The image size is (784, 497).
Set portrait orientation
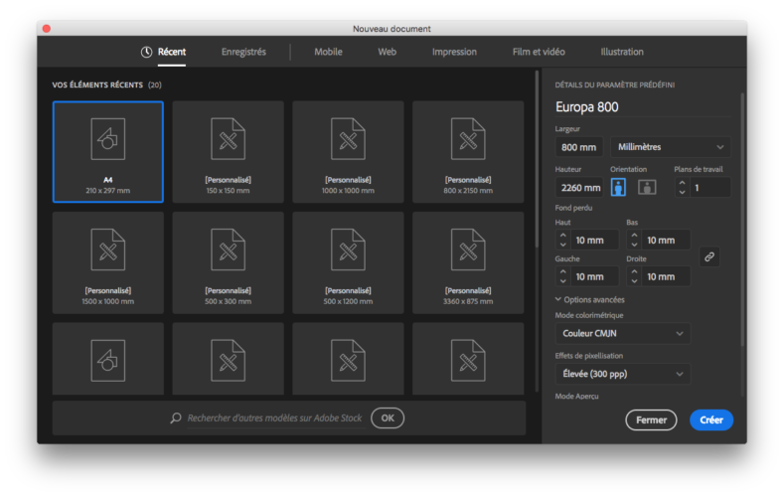point(619,187)
